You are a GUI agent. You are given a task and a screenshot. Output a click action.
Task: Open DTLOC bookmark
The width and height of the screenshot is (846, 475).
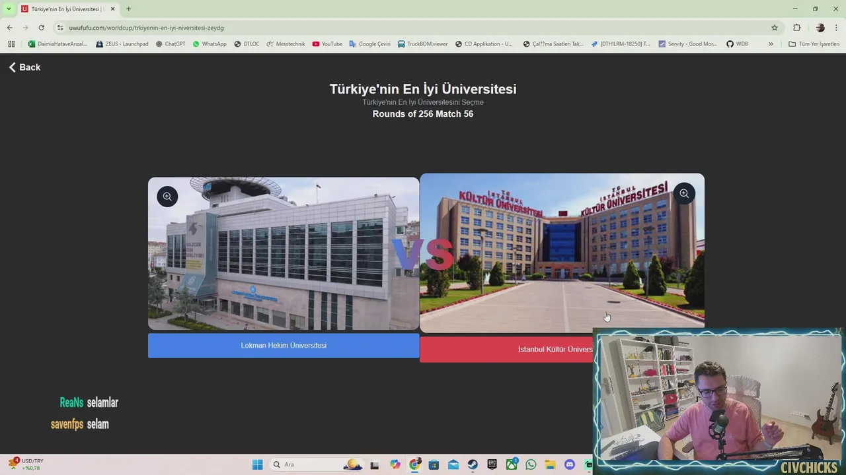247,44
